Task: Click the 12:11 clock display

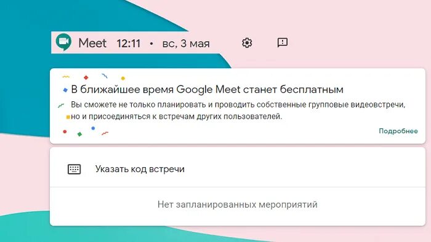Action: tap(128, 44)
